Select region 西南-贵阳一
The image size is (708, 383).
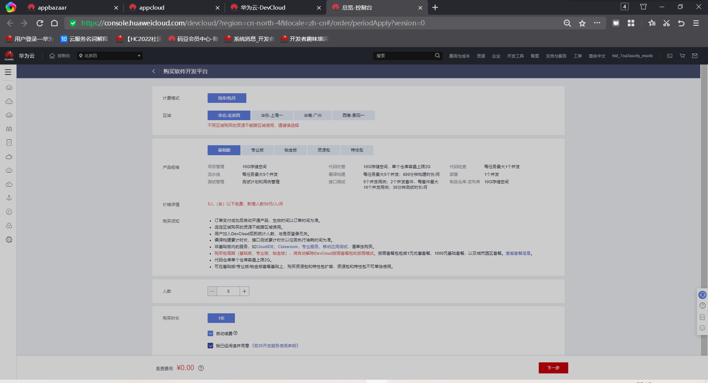(354, 115)
